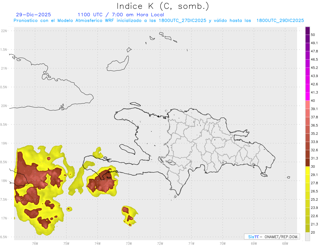Click the latitude label "20N"
Image resolution: width=320 pixels, height=247 pixels.
4,106
